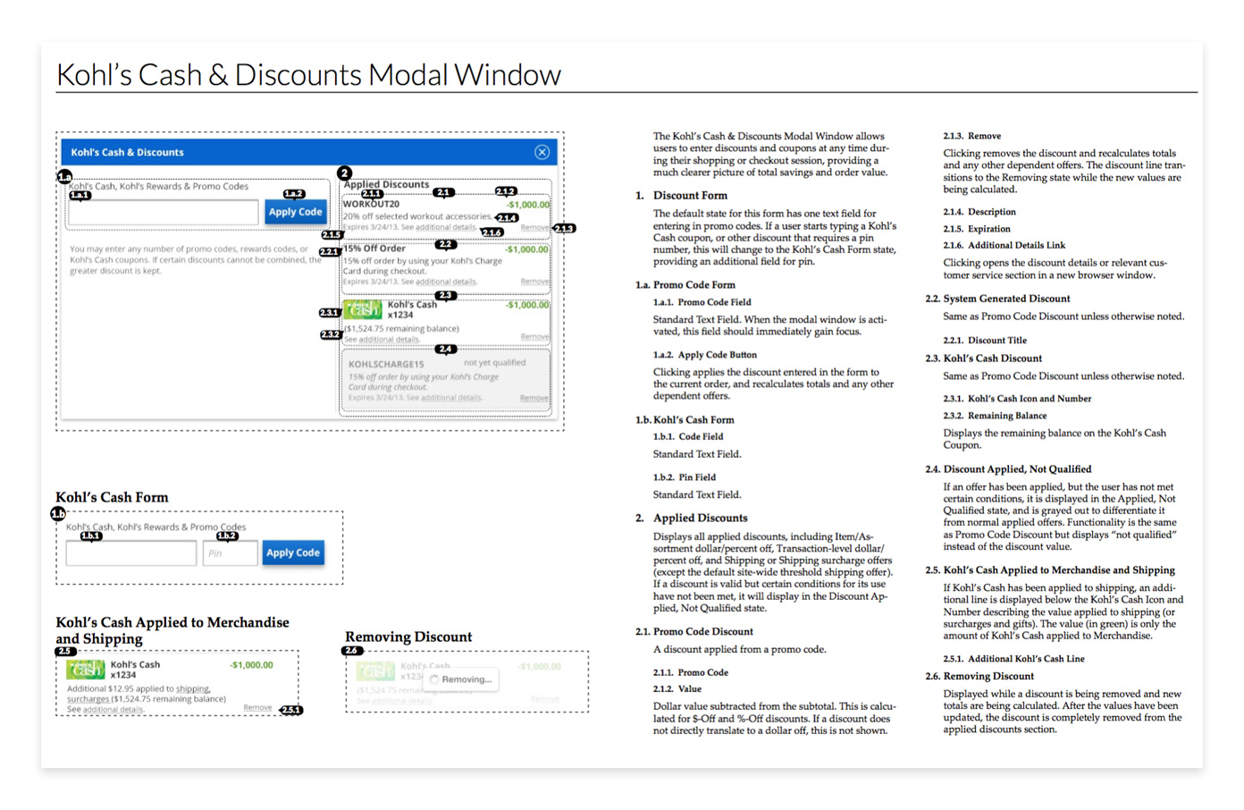Image resolution: width=1244 pixels, height=810 pixels.
Task: Close the Kohl's Cash & Discounts modal
Action: click(x=542, y=152)
